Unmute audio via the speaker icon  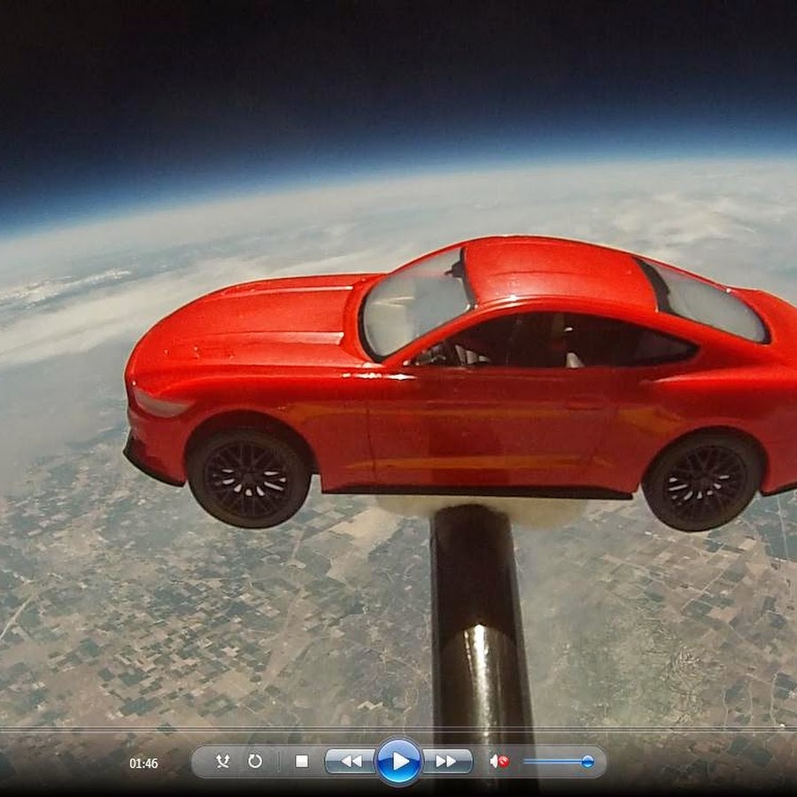point(499,761)
